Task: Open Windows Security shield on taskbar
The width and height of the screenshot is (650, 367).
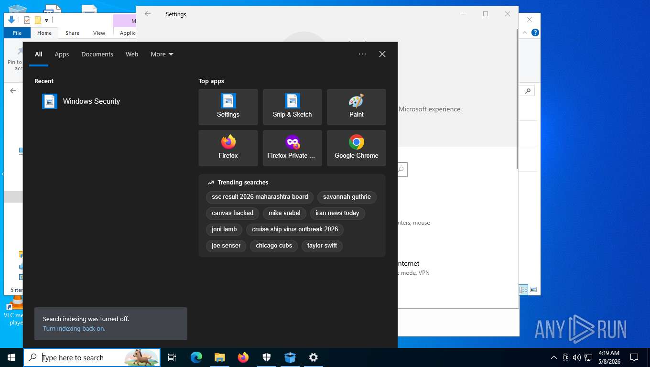Action: point(267,357)
